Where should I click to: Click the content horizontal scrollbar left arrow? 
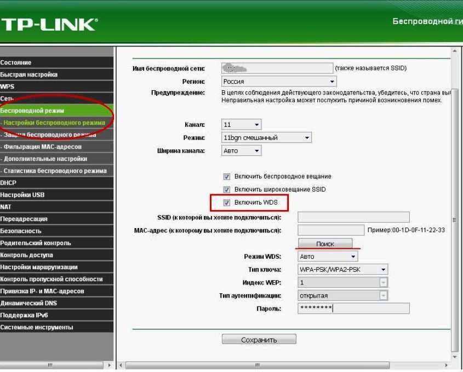[x=122, y=364]
